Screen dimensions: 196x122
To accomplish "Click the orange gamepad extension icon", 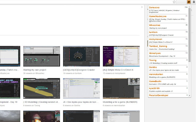I will [189, 2].
